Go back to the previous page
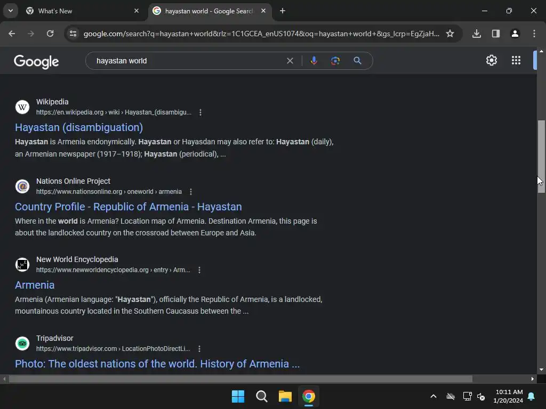 point(12,34)
